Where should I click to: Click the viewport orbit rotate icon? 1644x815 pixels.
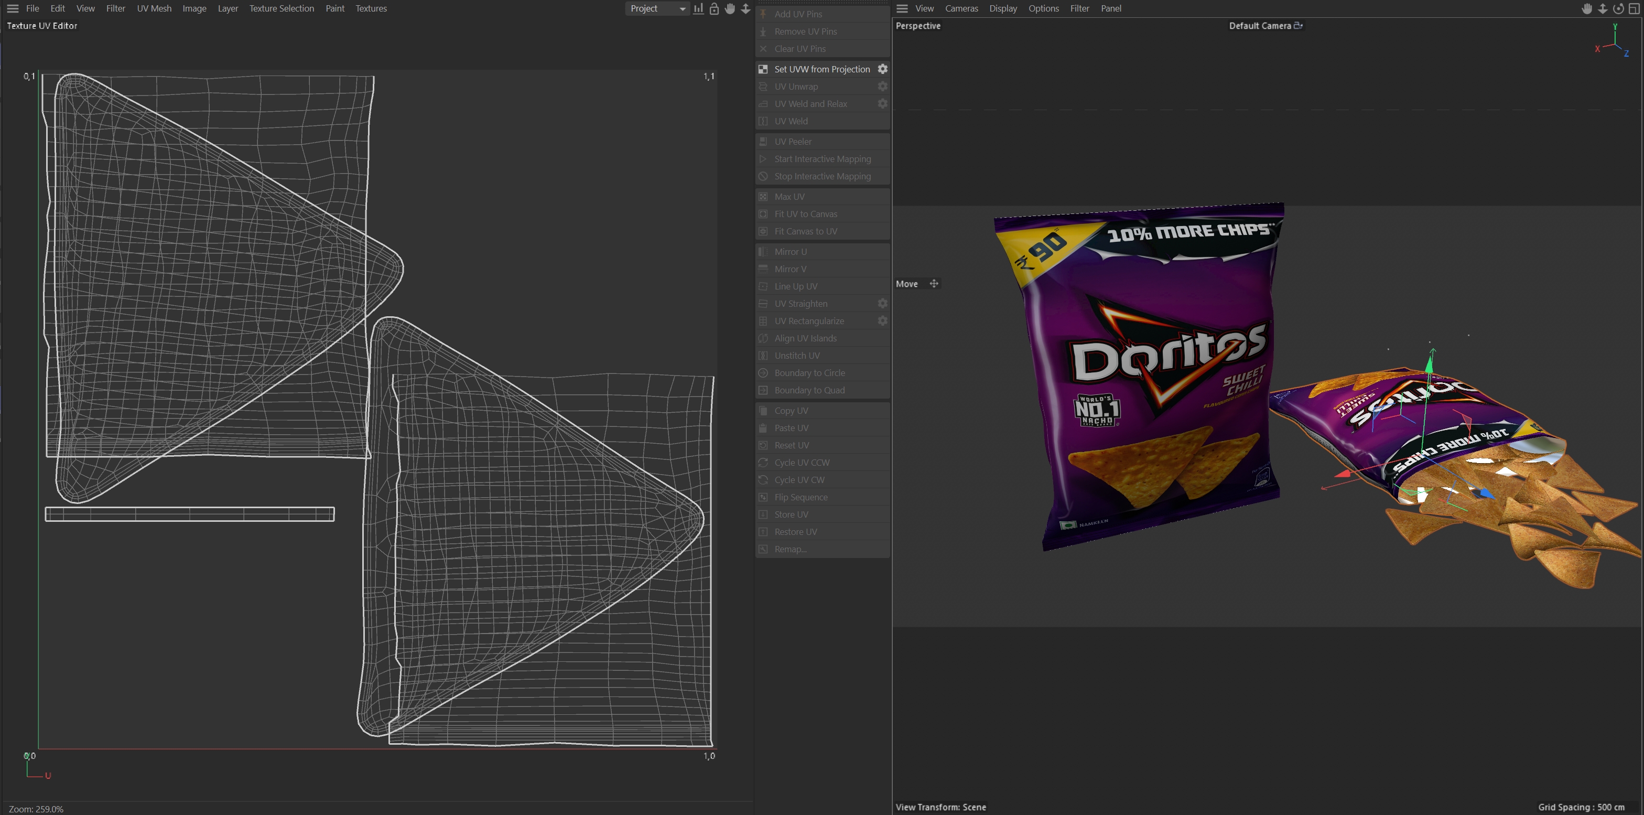pos(1618,8)
